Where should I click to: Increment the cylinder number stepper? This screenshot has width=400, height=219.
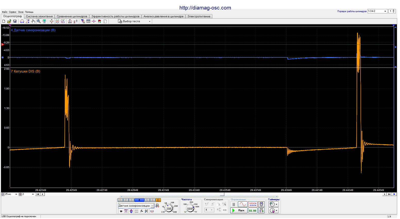pyautogui.click(x=394, y=10)
